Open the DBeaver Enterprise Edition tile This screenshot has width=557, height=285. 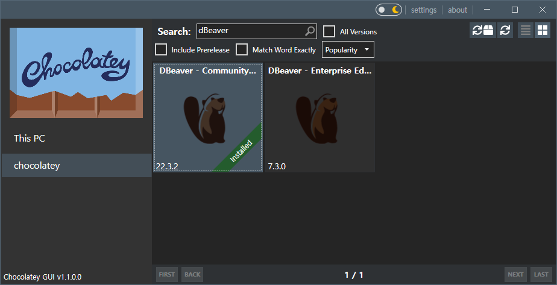click(x=320, y=117)
